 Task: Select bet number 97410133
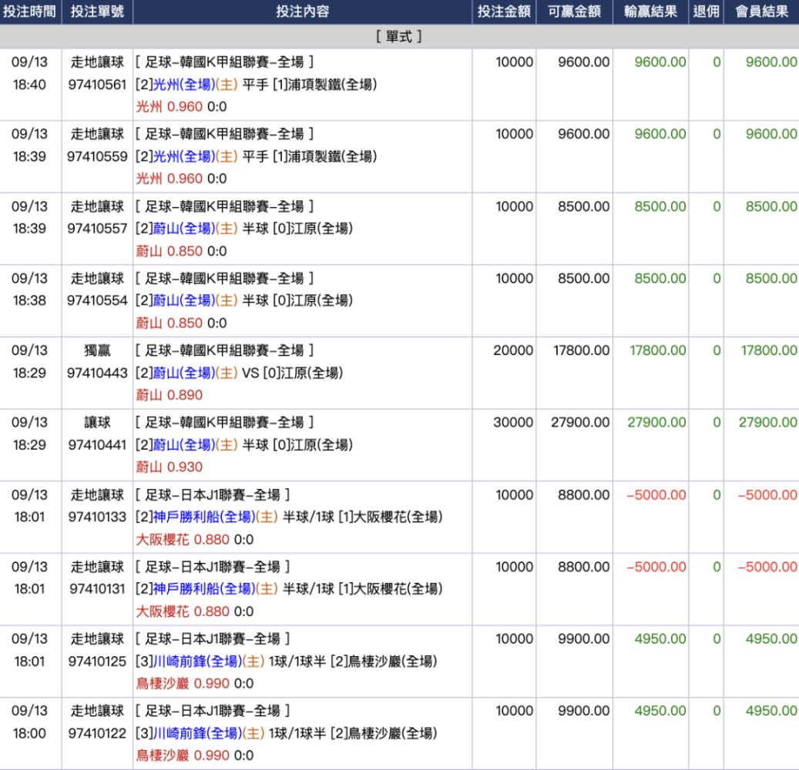click(97, 517)
